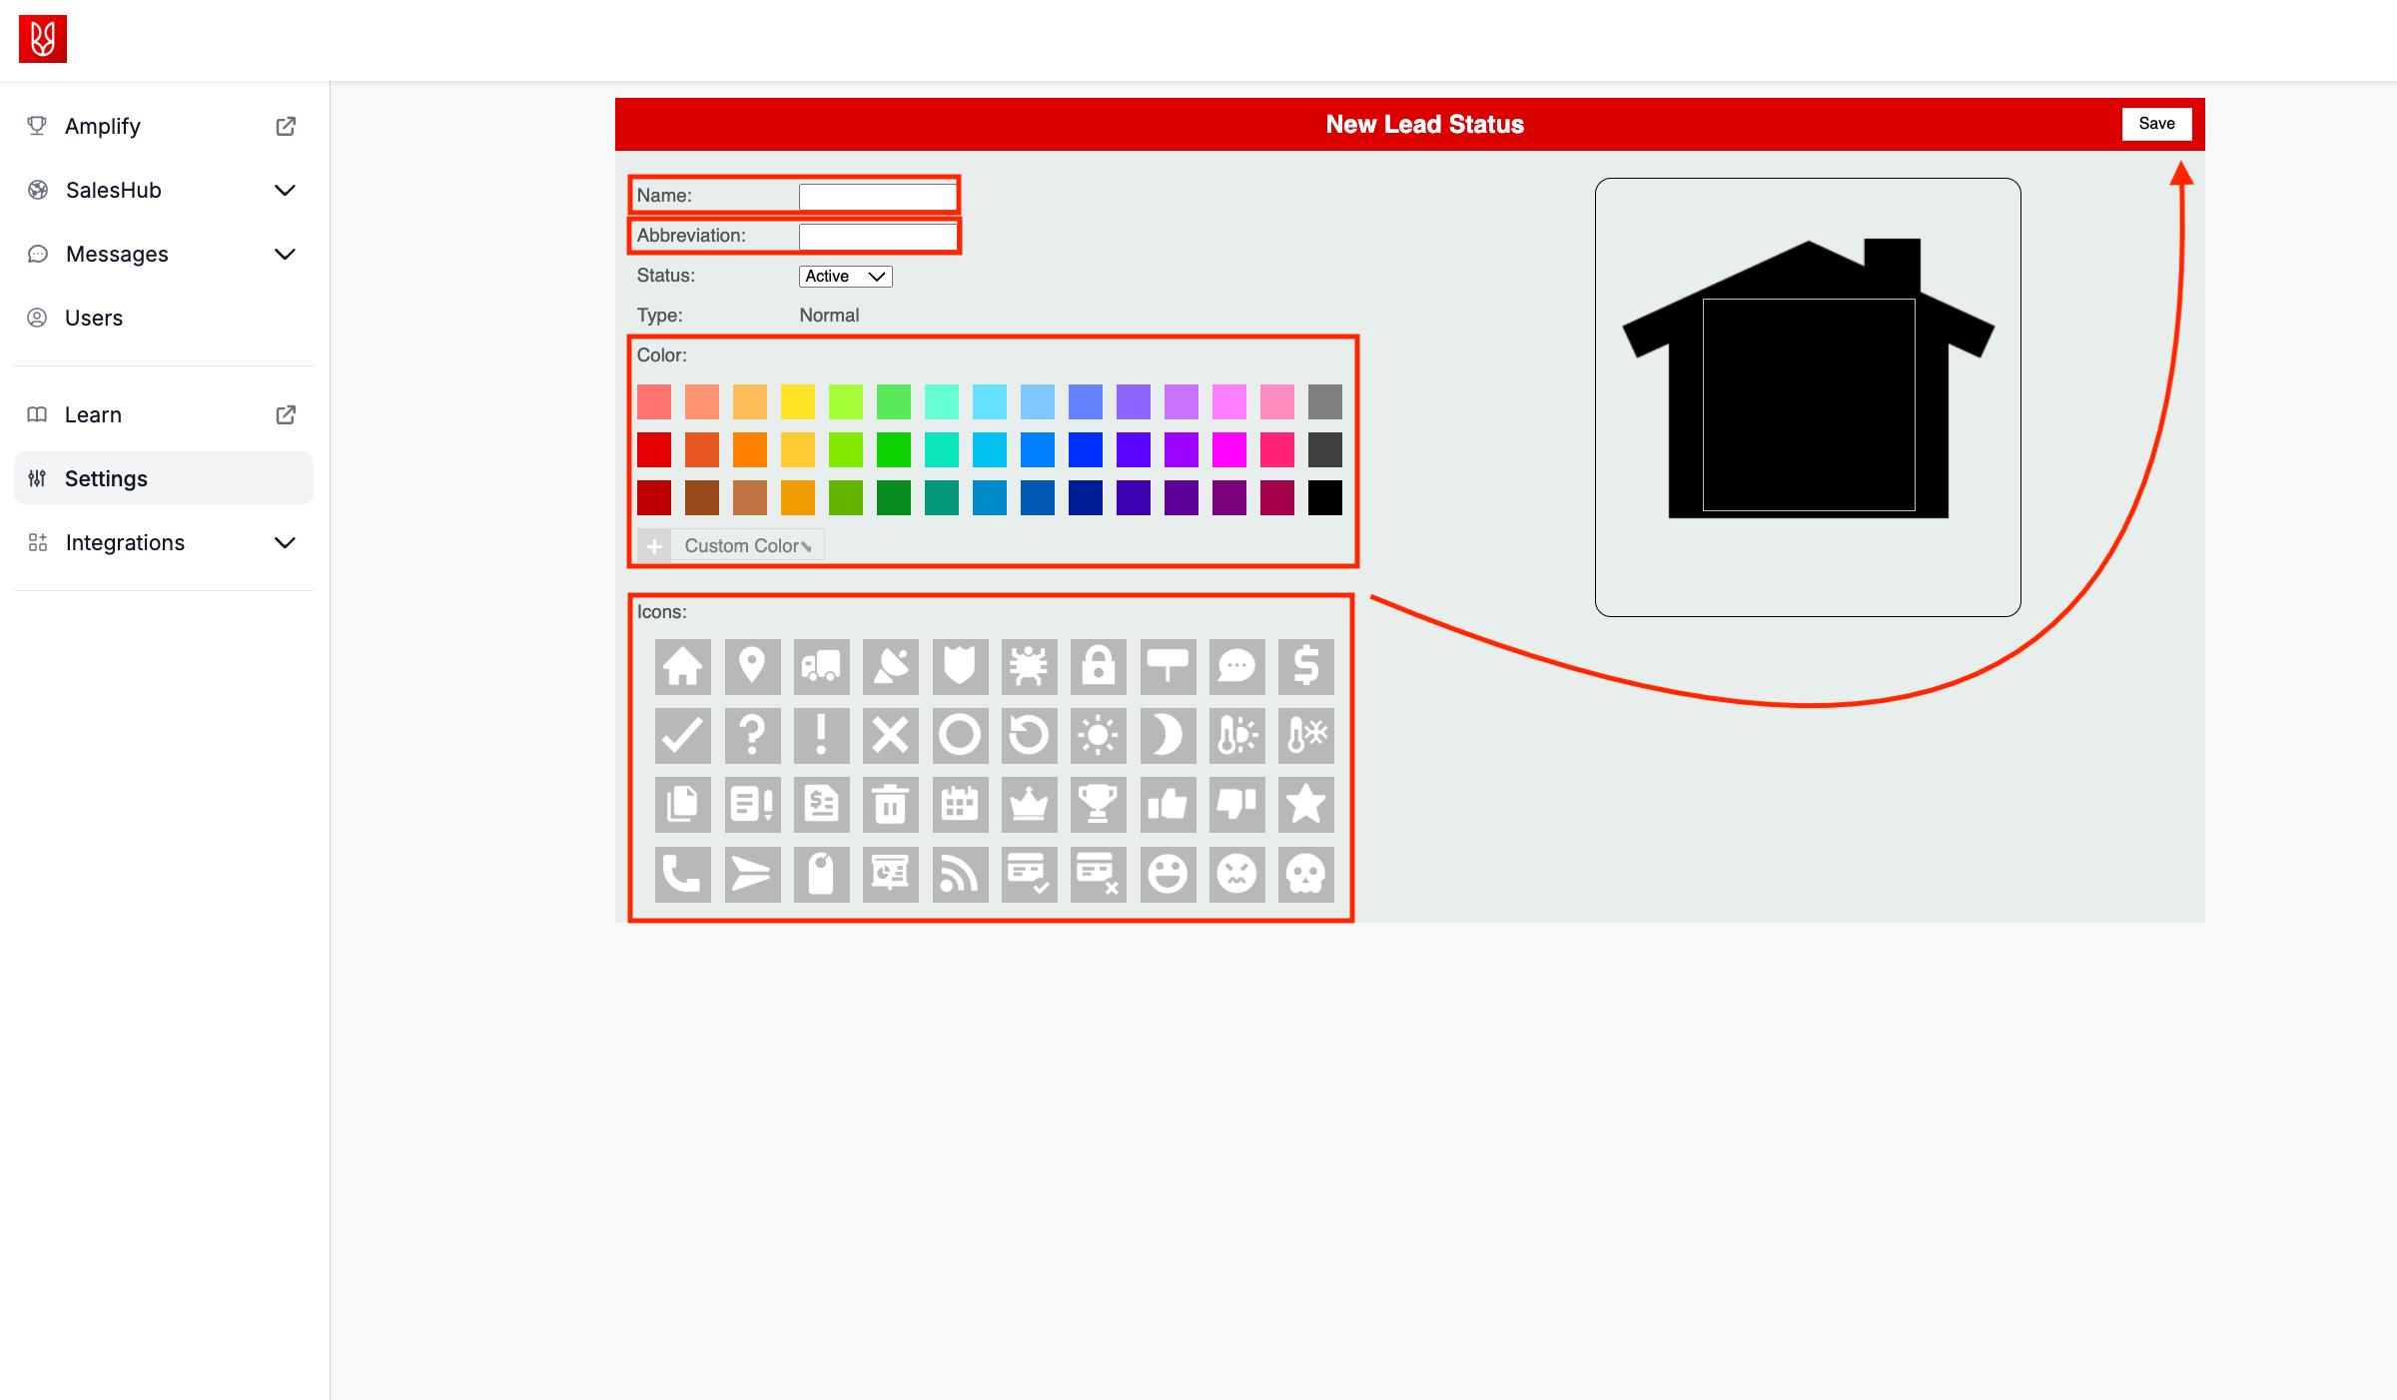Open the Learn sidebar link
The image size is (2397, 1400).
(164, 415)
